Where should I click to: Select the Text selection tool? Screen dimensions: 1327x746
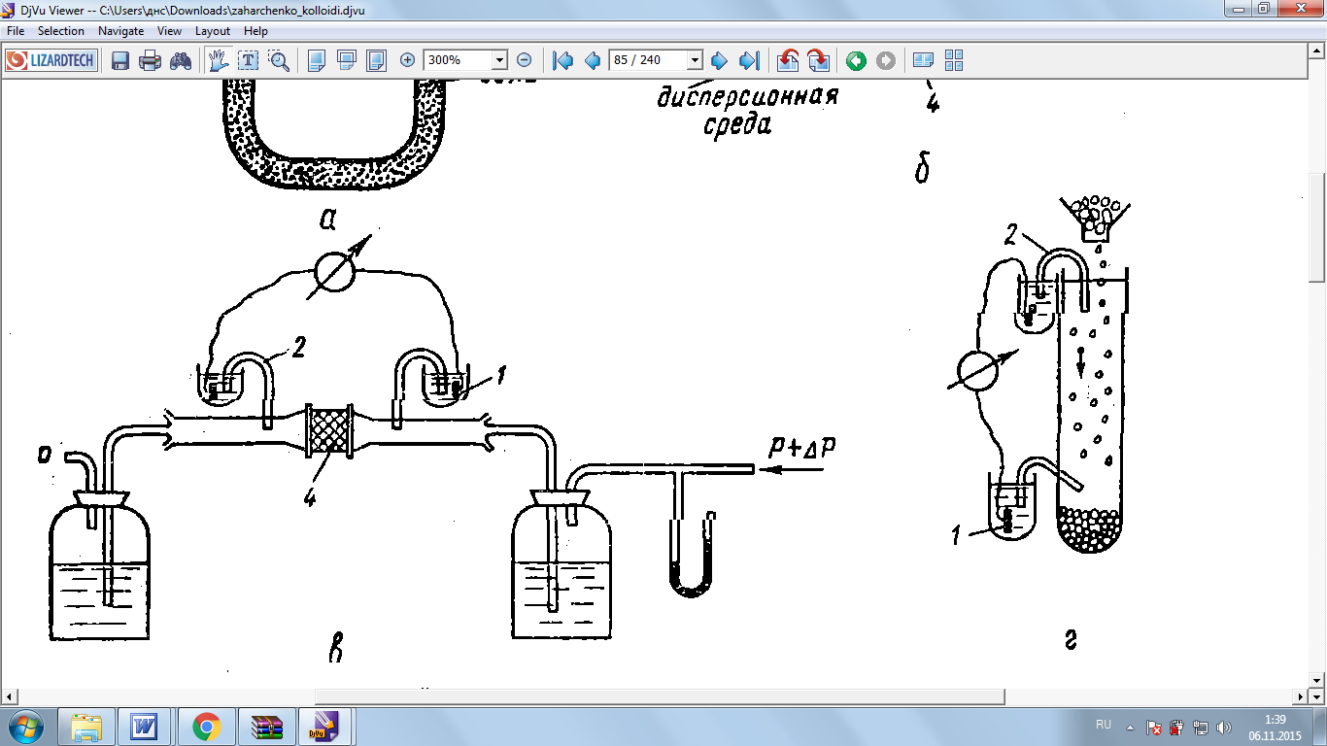tap(248, 60)
